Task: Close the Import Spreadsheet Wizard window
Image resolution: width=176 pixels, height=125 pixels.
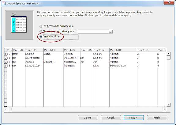Action: [169, 2]
